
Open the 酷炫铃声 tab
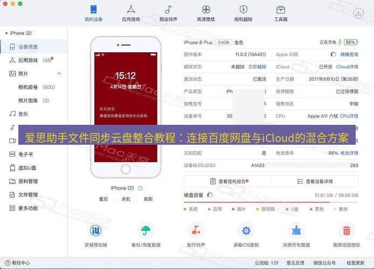click(x=168, y=13)
